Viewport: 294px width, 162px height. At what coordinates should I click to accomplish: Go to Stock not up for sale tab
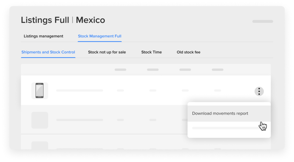pos(107,52)
